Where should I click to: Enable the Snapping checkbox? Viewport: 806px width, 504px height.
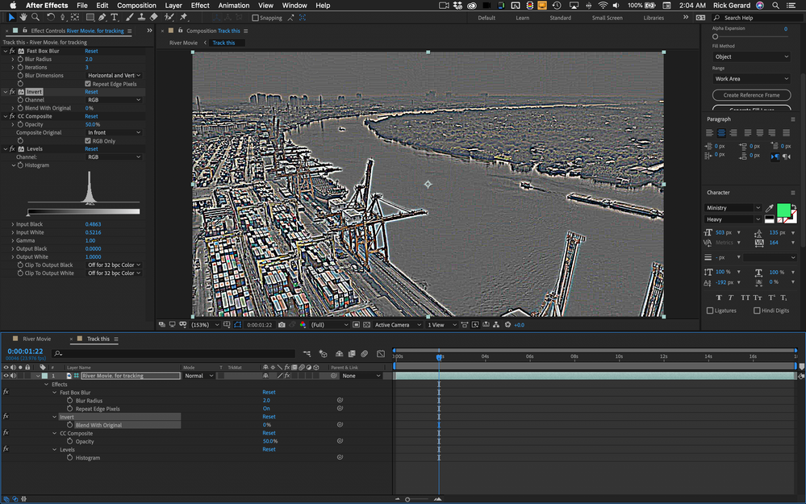(255, 18)
